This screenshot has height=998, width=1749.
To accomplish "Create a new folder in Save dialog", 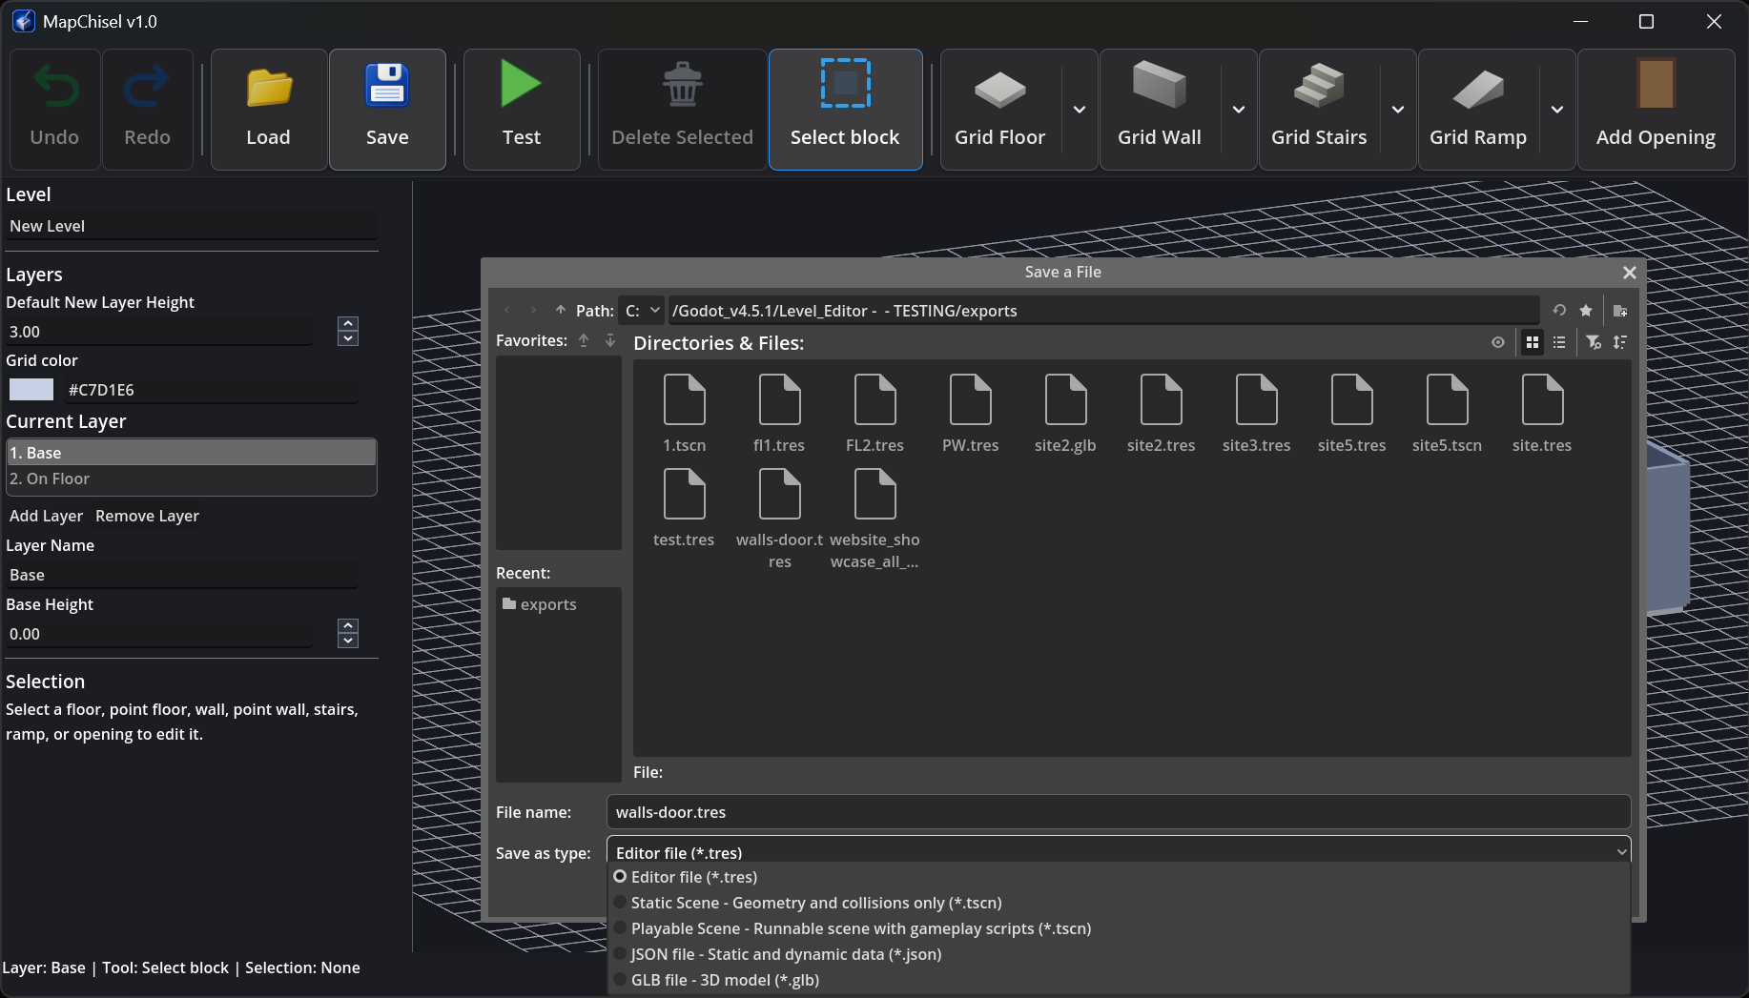I will pyautogui.click(x=1620, y=310).
